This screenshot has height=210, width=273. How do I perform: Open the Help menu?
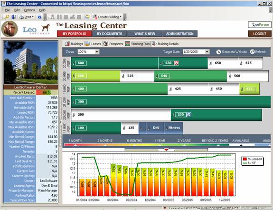pyautogui.click(x=42, y=10)
